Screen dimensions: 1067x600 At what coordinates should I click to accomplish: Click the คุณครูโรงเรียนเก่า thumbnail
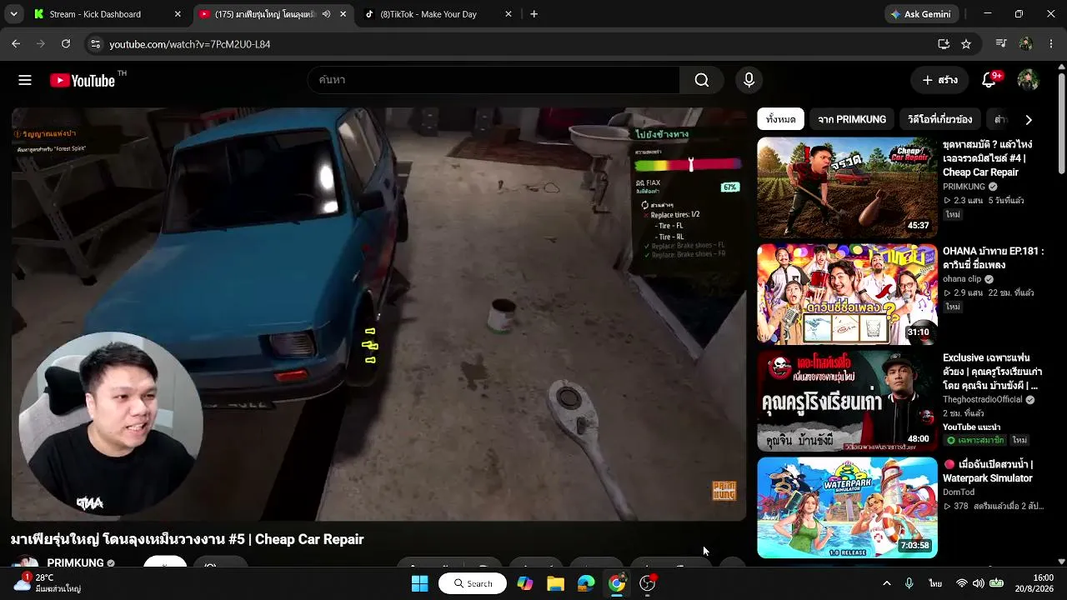tap(847, 401)
